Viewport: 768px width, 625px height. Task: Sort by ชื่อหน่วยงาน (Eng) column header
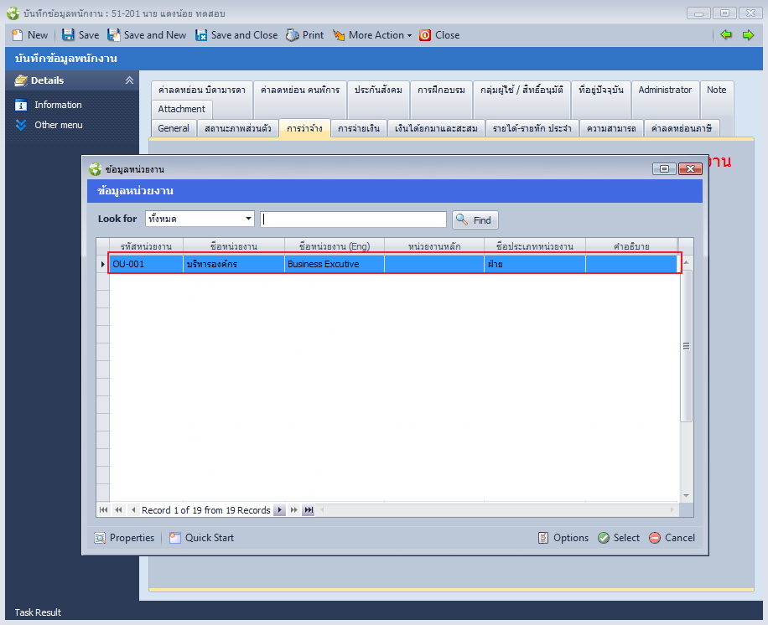tap(335, 246)
